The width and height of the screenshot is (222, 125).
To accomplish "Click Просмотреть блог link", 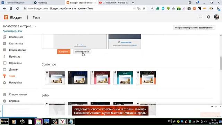I will [x=12, y=31].
